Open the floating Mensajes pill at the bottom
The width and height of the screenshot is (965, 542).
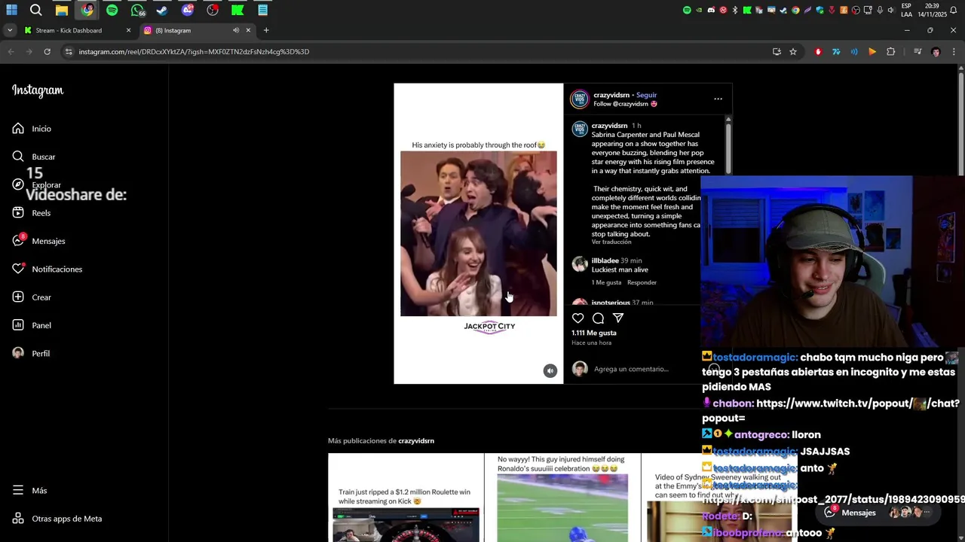[x=878, y=513]
